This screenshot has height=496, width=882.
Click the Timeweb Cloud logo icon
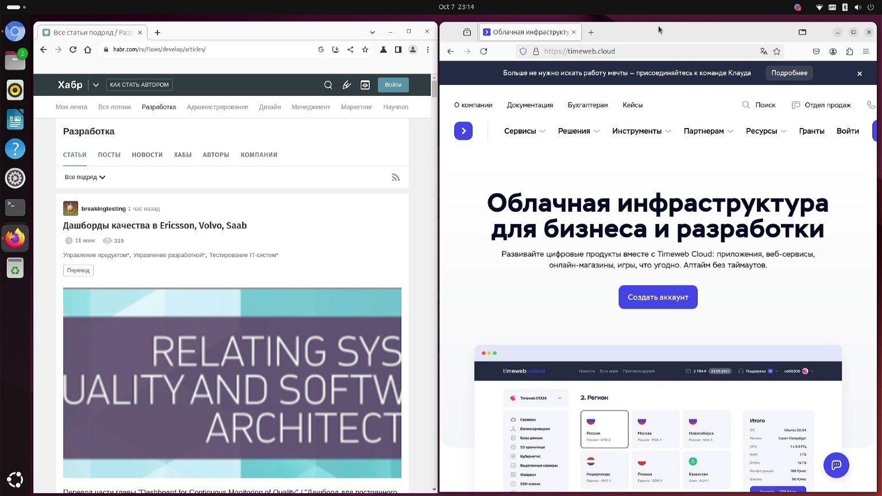point(463,131)
